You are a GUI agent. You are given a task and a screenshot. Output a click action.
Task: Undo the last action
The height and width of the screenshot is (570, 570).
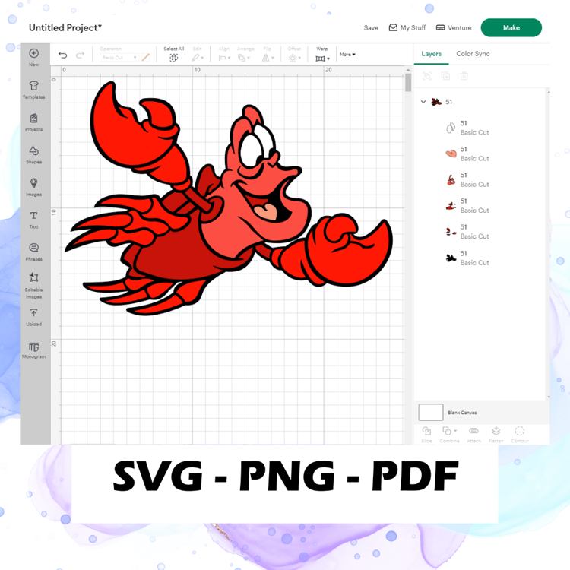62,55
